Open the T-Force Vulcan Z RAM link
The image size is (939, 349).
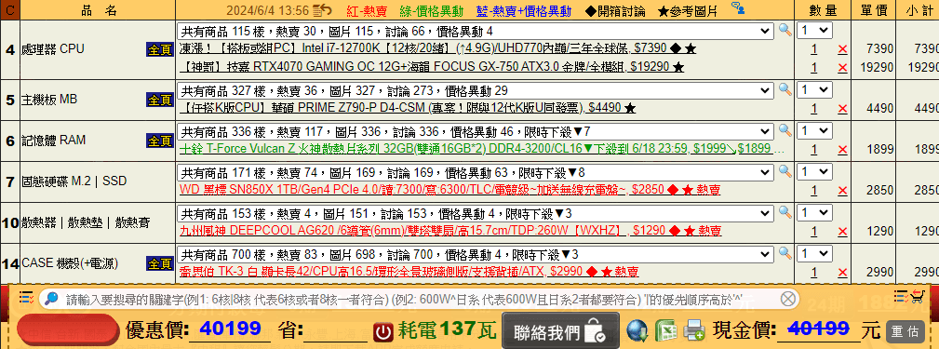pos(481,149)
